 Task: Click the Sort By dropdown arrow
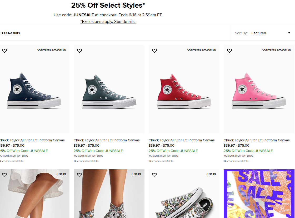pos(289,33)
